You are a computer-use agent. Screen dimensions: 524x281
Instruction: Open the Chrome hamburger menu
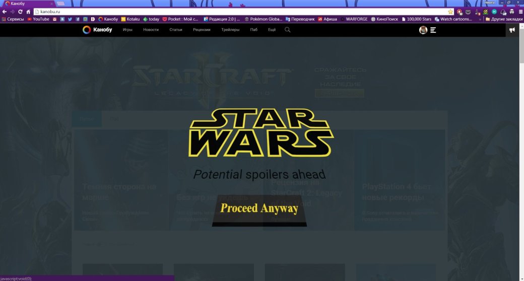[x=520, y=12]
